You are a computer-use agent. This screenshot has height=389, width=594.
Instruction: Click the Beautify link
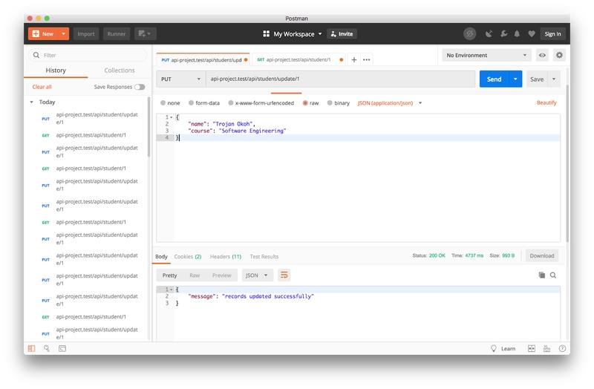[x=546, y=103]
